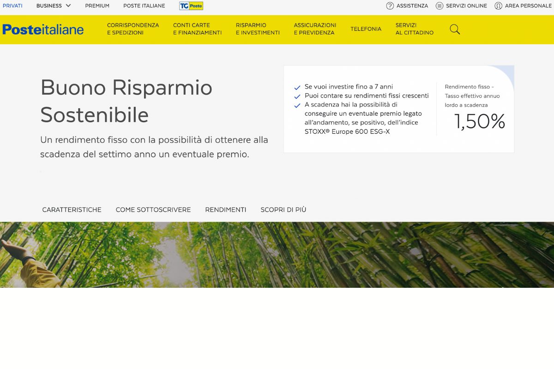Expand Assicurazioni e Previdenza menu

coord(315,29)
